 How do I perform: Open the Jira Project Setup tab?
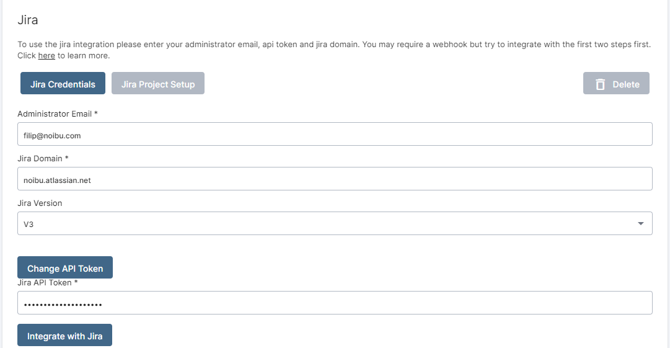tap(158, 84)
